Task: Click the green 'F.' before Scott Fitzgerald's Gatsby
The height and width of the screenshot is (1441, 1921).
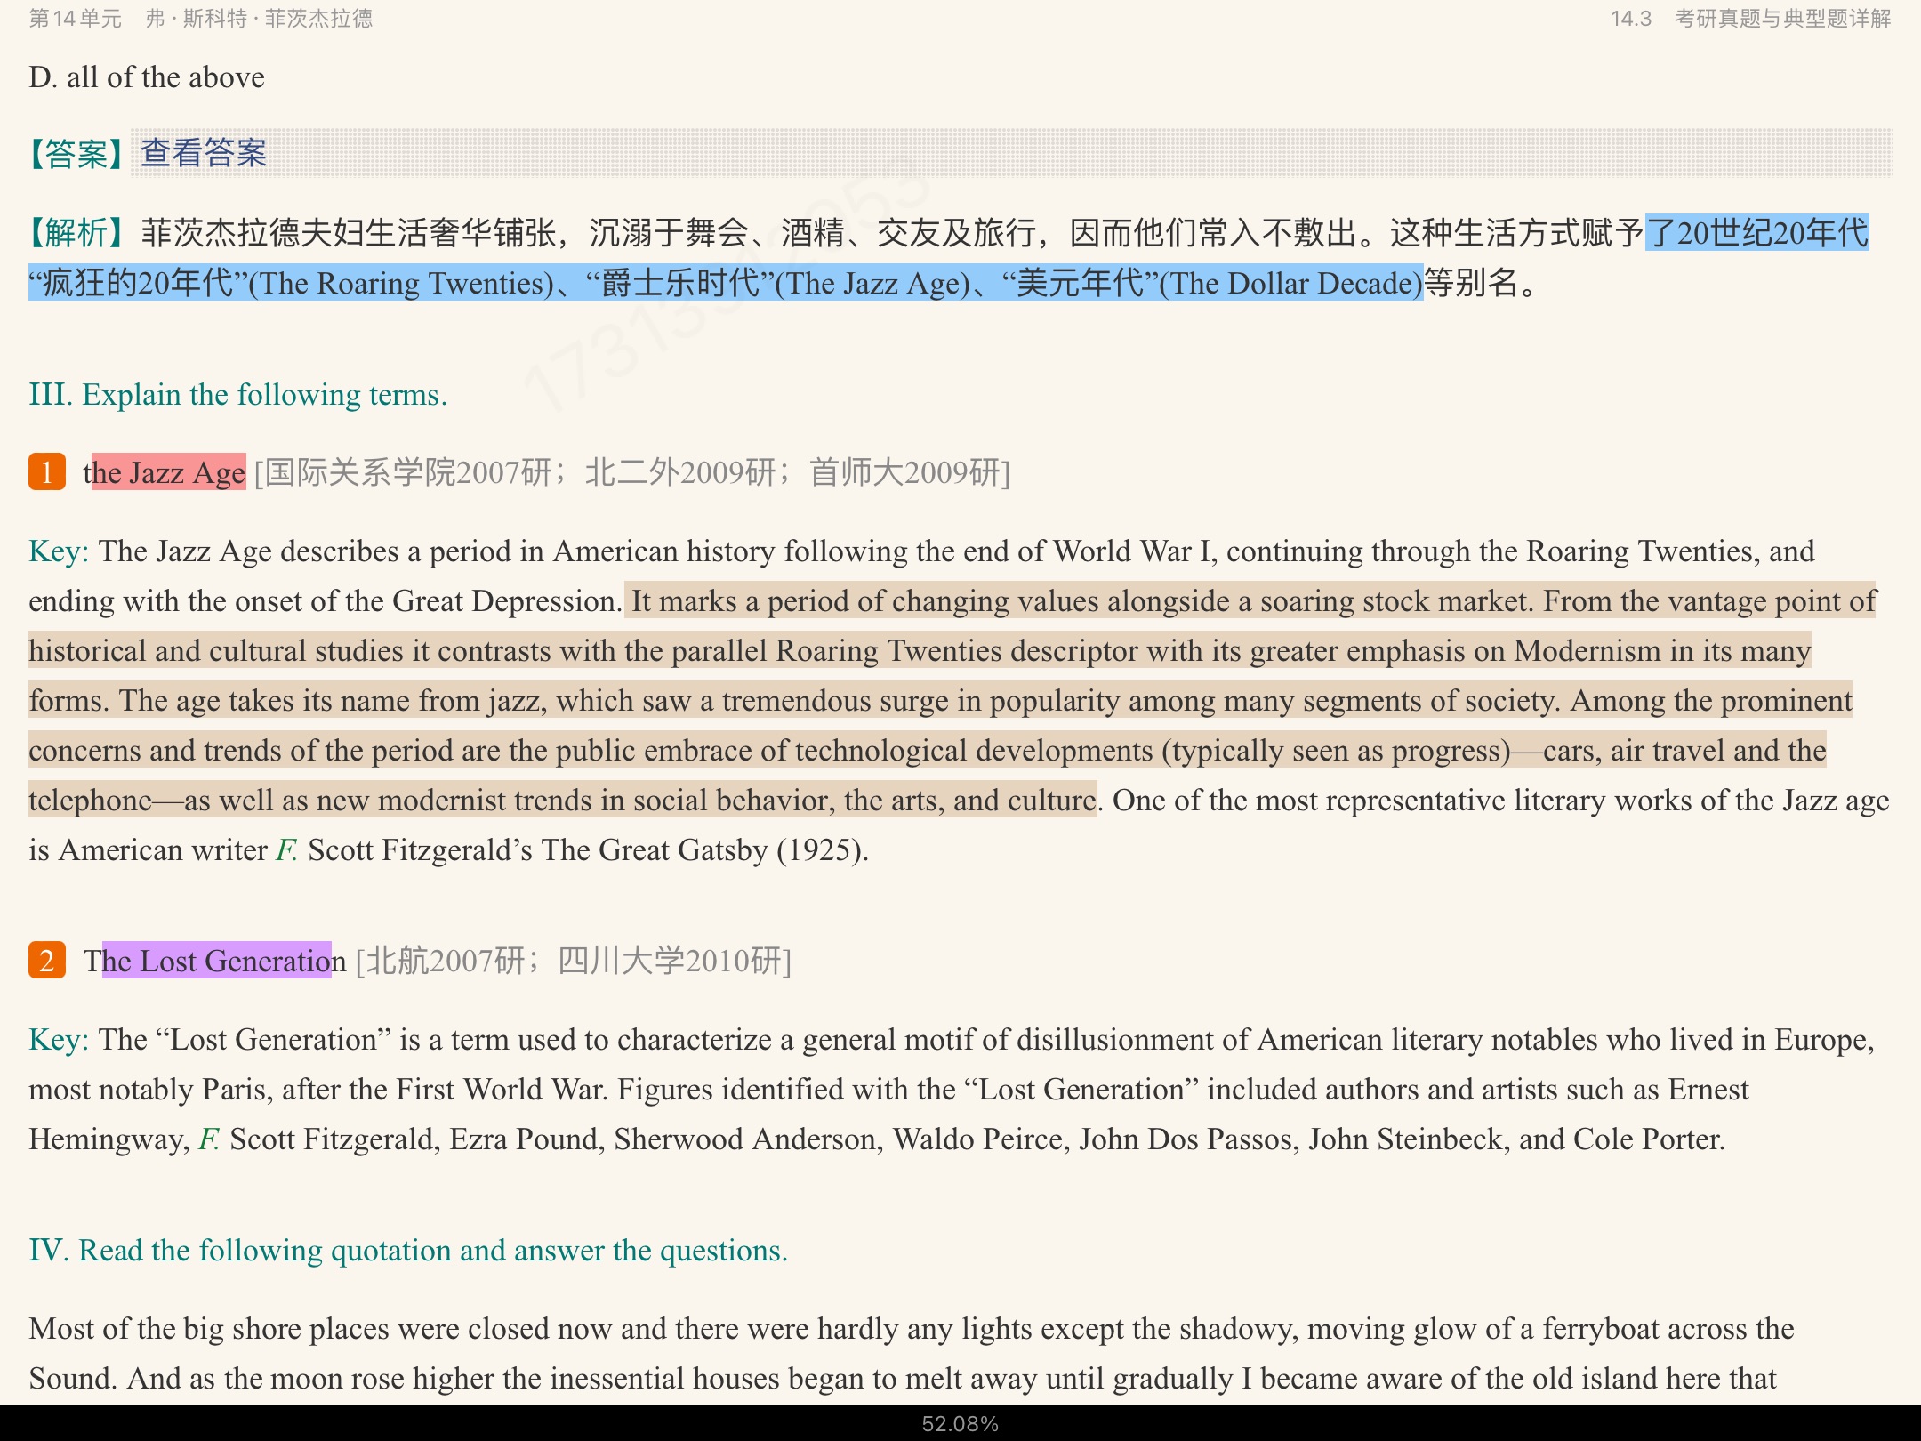Action: point(286,850)
